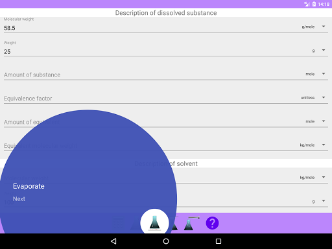Tap the highlighted Evaporate flask icon

(154, 223)
